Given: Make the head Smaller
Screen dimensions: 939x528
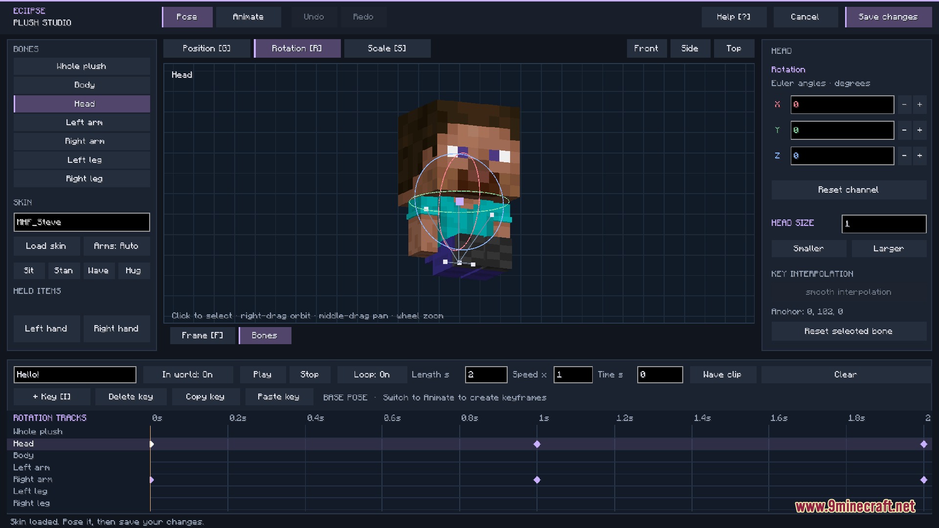Looking at the screenshot, I should click(x=809, y=249).
